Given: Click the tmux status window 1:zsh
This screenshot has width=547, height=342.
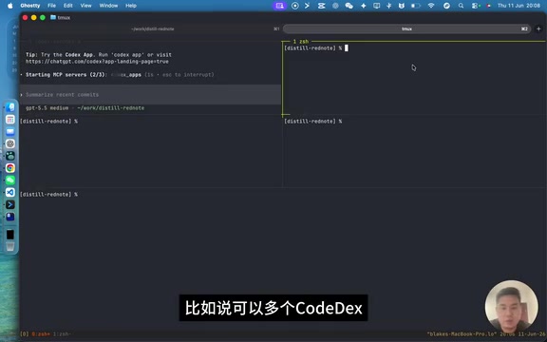Looking at the screenshot, I should pyautogui.click(x=62, y=334).
